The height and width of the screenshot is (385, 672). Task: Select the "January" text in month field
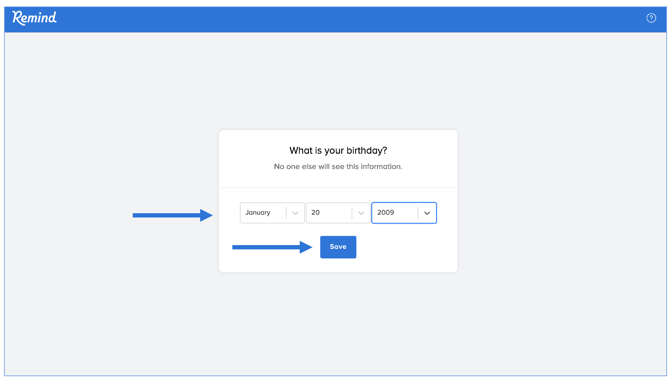[x=258, y=213]
